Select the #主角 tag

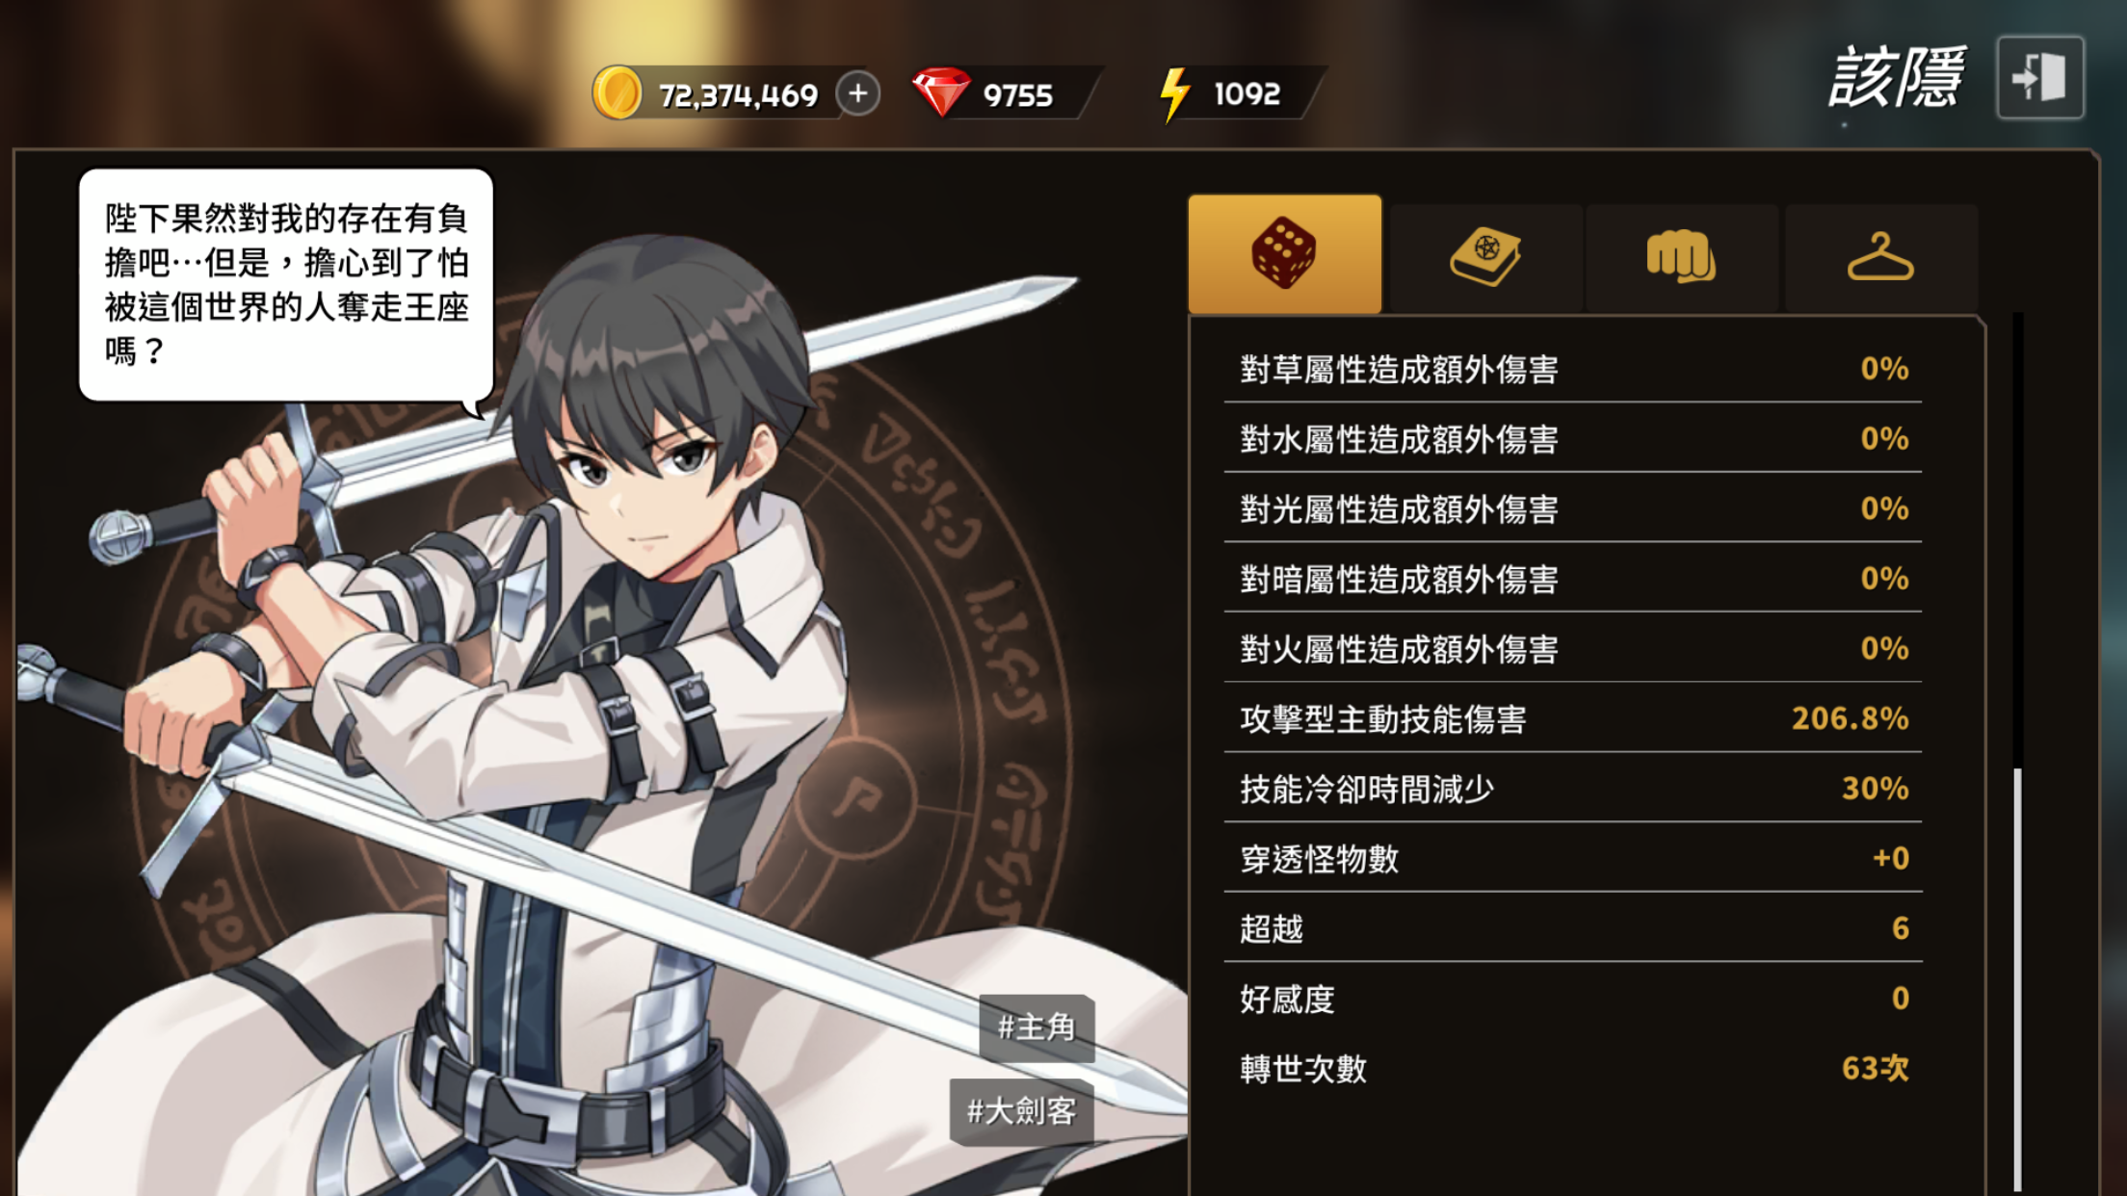click(x=1037, y=1027)
